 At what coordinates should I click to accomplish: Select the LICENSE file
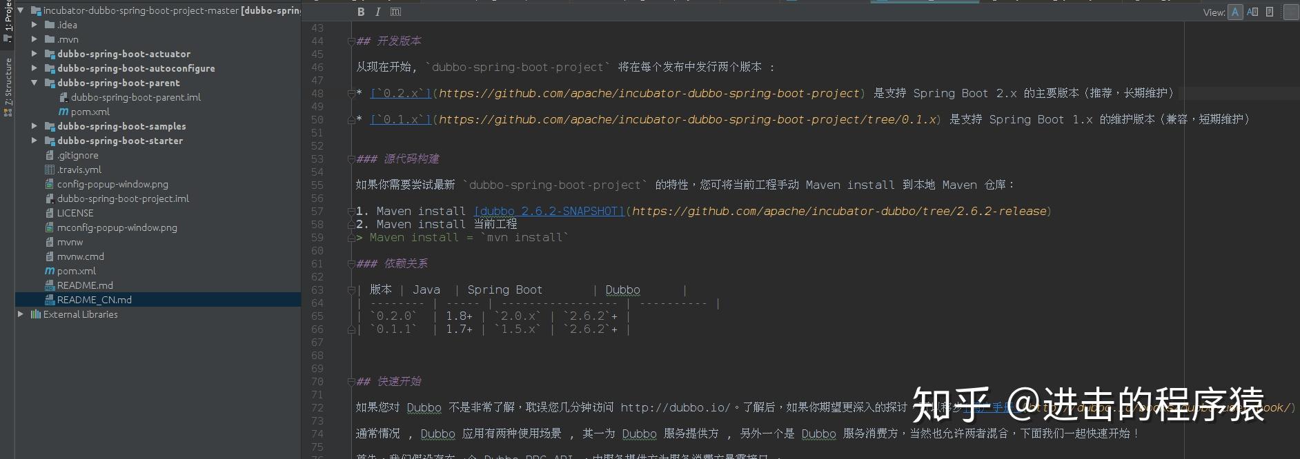pyautogui.click(x=69, y=213)
